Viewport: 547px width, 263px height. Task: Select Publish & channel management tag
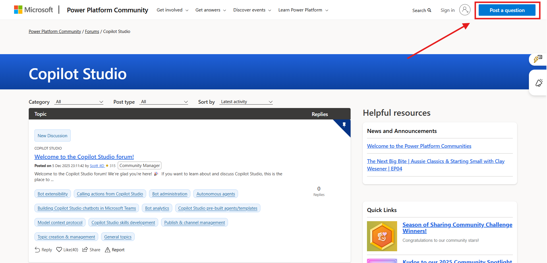coord(194,223)
